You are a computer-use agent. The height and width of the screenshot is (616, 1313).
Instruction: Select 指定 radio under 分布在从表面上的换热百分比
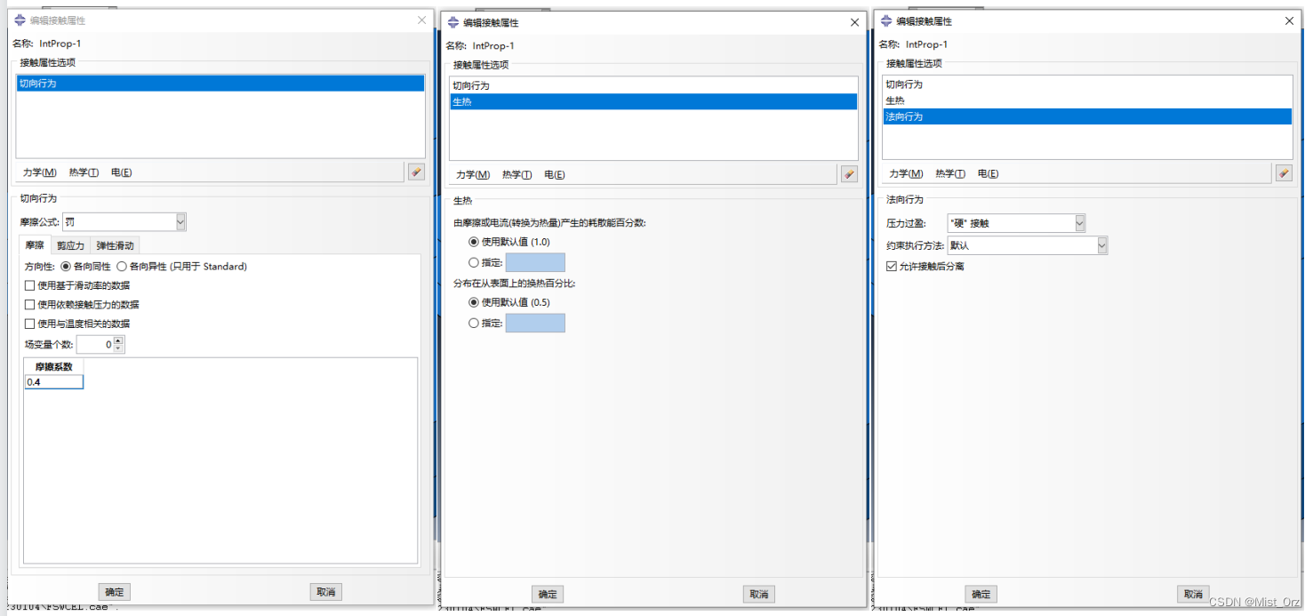coord(473,324)
